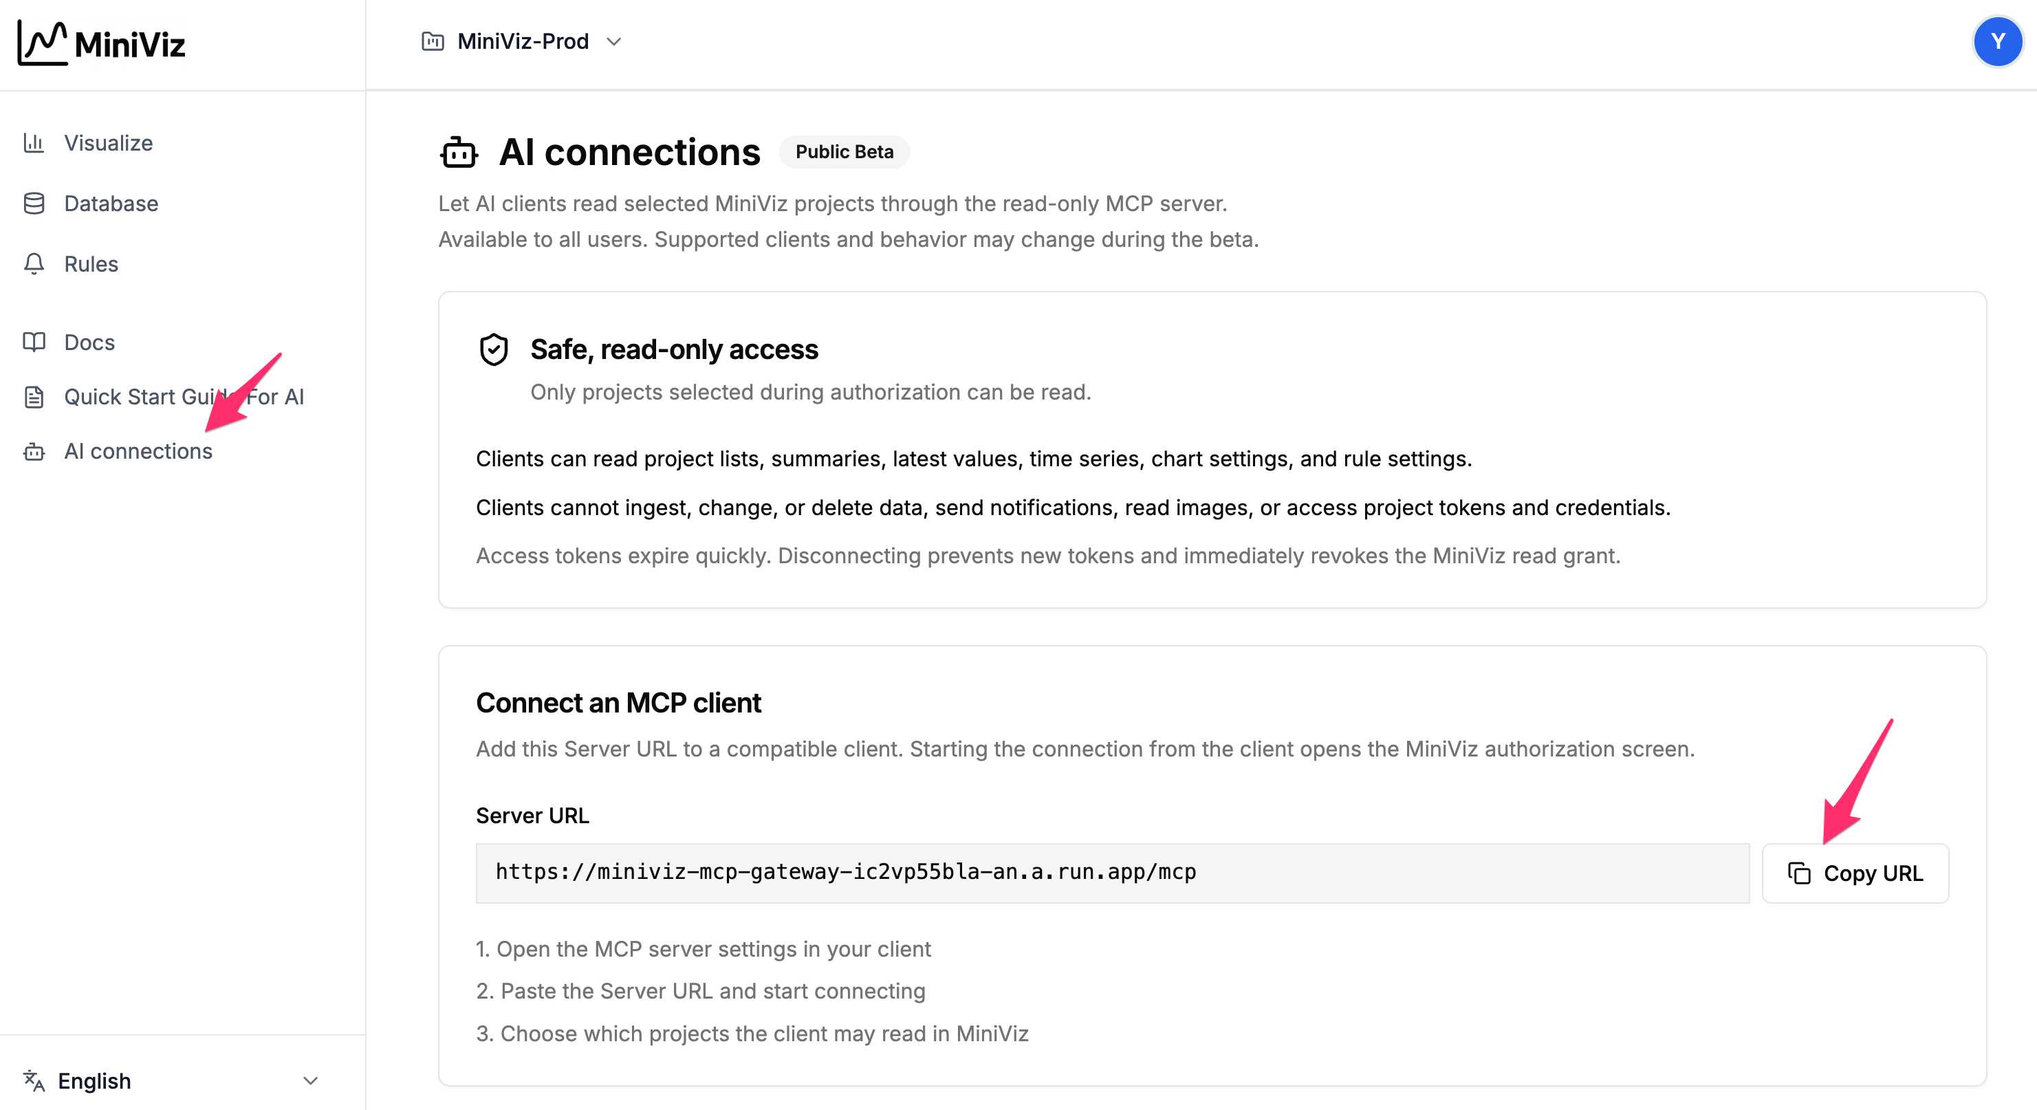Screen dimensions: 2037x1110
Task: Click the MiniViz logo icon
Action: (43, 43)
